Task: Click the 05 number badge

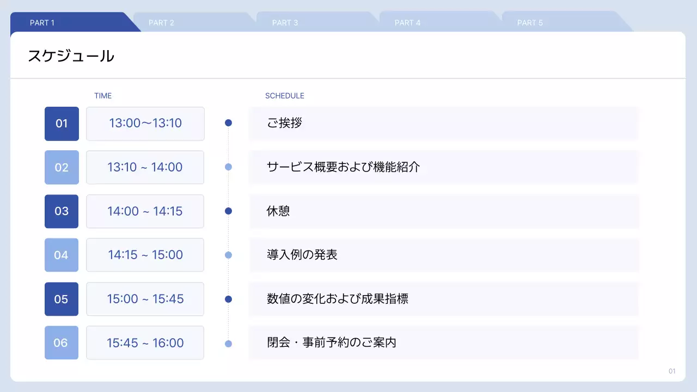Action: click(62, 299)
